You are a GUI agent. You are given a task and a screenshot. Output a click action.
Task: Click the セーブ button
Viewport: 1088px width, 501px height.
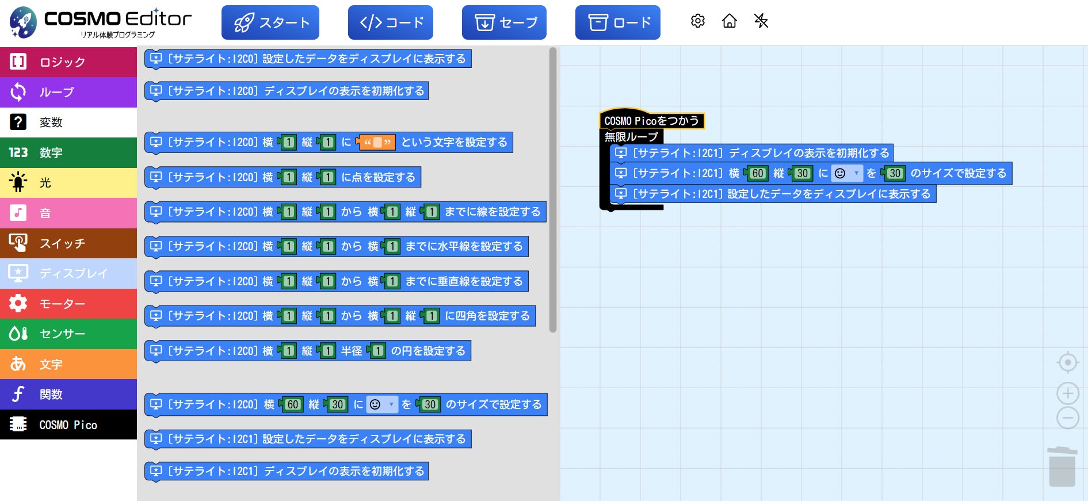504,22
